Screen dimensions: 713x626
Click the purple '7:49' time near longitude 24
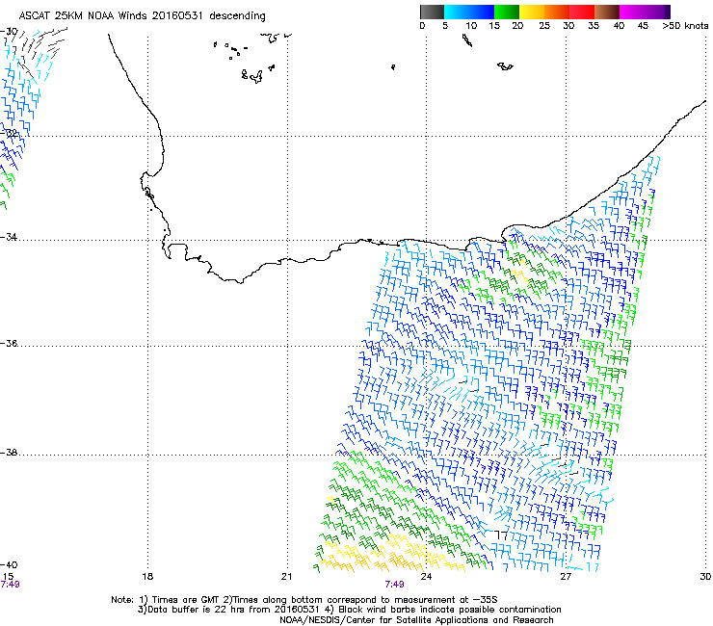click(x=395, y=585)
